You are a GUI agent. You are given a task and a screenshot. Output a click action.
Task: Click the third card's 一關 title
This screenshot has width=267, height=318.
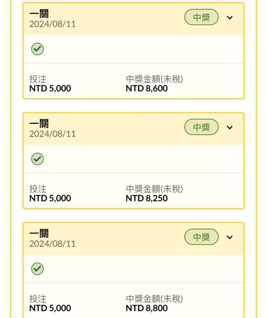(x=39, y=233)
